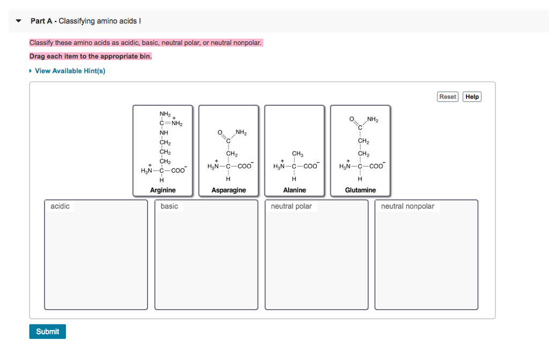549x353 pixels.
Task: Collapse the Part A section triangle
Action: click(18, 20)
